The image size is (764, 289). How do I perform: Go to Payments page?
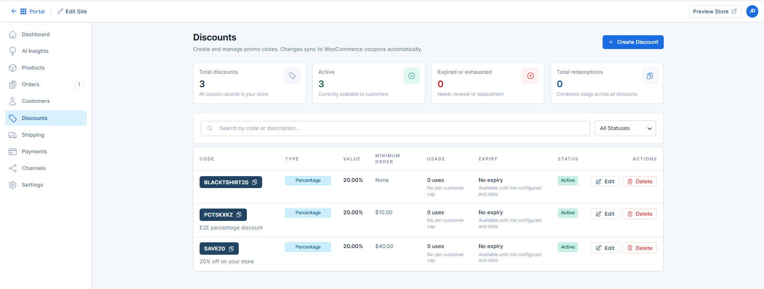(x=46, y=151)
